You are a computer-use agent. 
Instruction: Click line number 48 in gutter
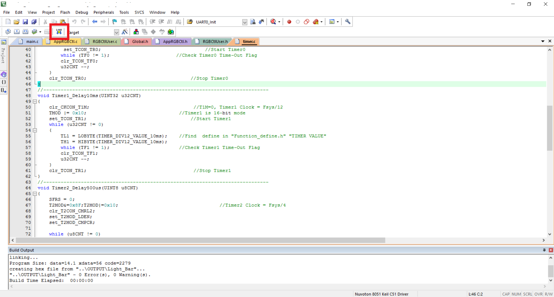coord(28,96)
